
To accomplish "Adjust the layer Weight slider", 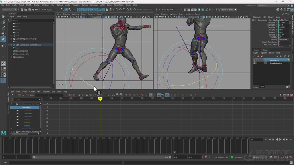I will tap(277, 87).
